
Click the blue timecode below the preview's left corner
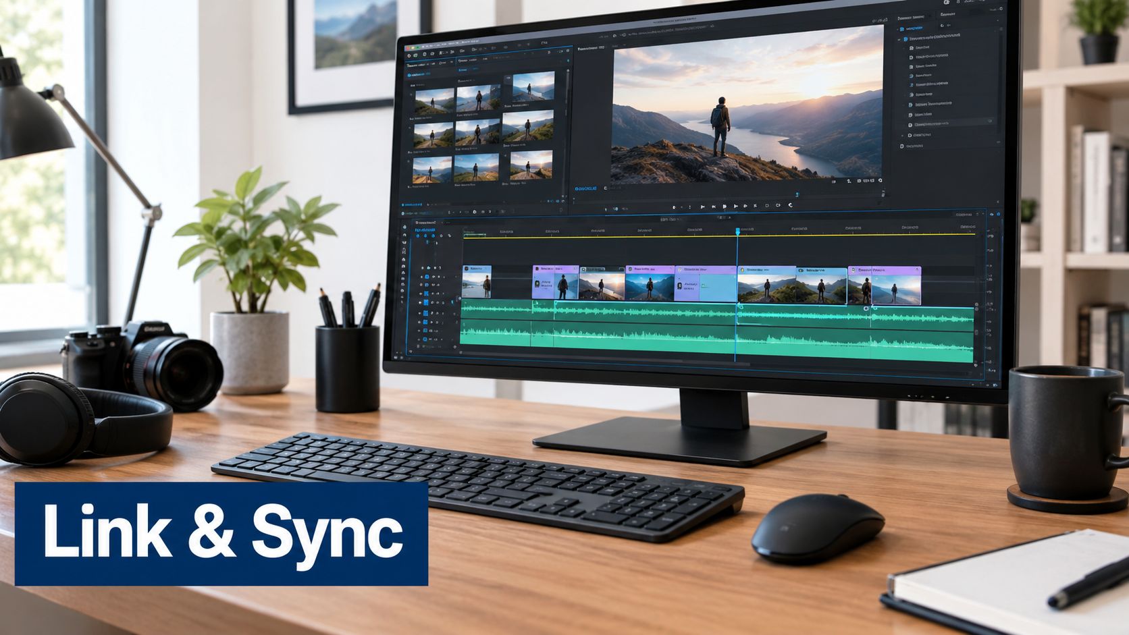[x=586, y=189]
